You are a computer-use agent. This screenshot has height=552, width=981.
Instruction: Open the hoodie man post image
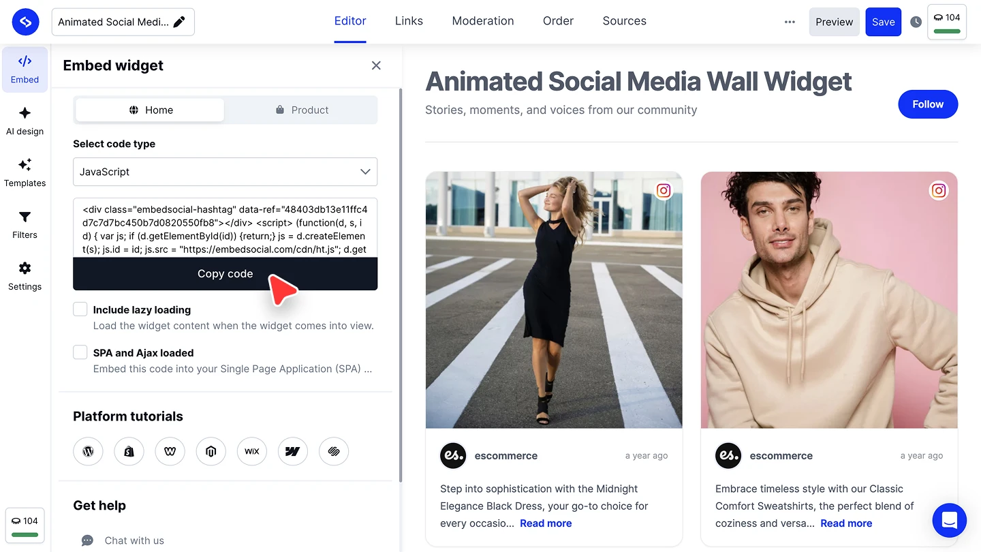coord(829,300)
